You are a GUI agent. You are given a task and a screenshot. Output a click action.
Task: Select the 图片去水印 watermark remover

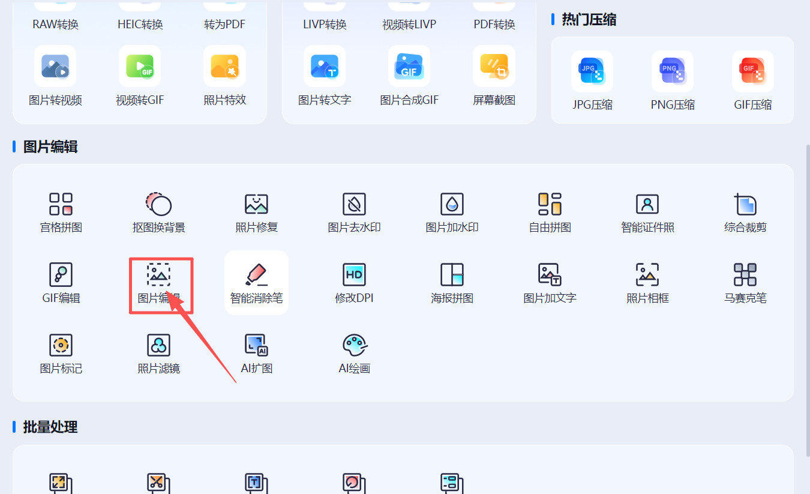point(354,212)
